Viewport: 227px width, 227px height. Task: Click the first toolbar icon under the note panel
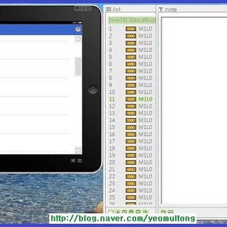coord(164,212)
